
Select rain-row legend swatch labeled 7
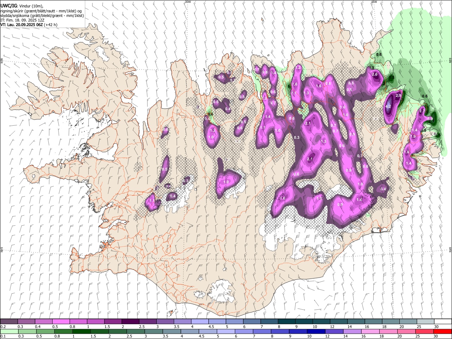click(x=262, y=331)
